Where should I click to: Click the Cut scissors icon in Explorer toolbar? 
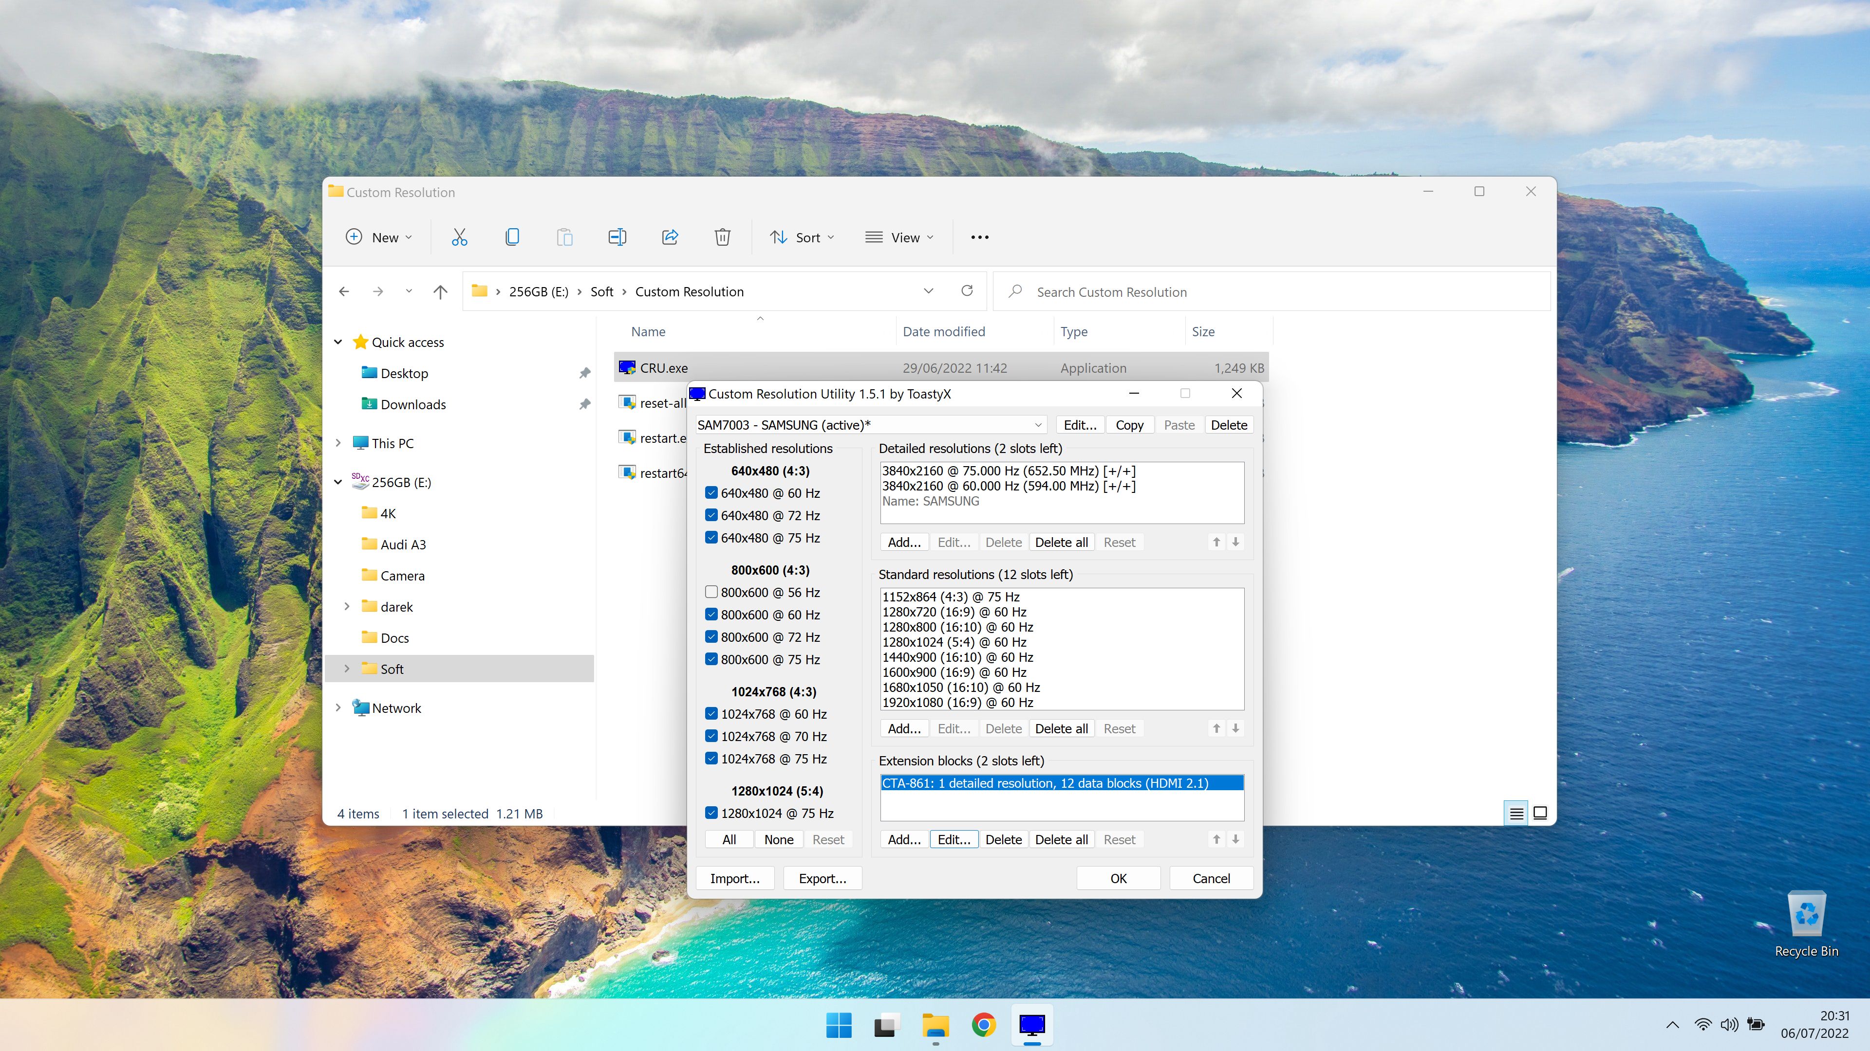pyautogui.click(x=459, y=237)
